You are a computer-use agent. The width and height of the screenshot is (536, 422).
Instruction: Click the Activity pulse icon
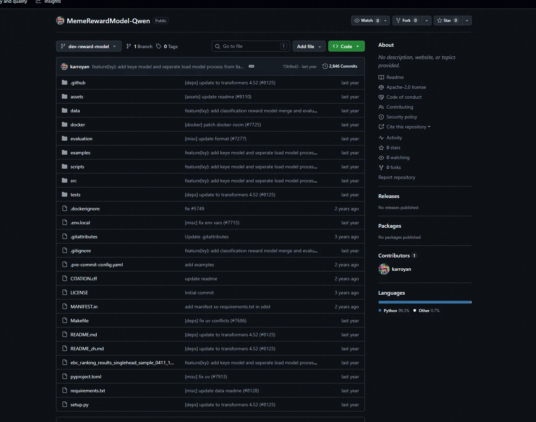click(381, 138)
